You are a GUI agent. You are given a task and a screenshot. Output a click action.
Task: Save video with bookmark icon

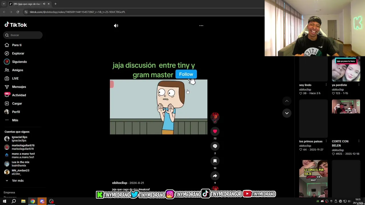[215, 161]
